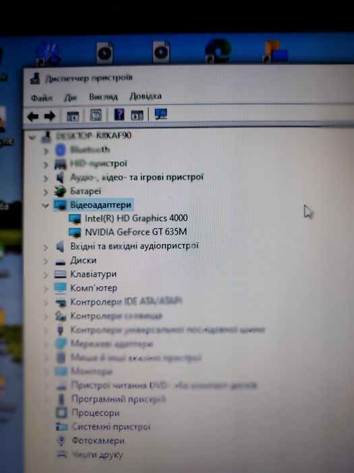Select the Черги друку category label
This screenshot has height=473, width=354.
point(97,455)
